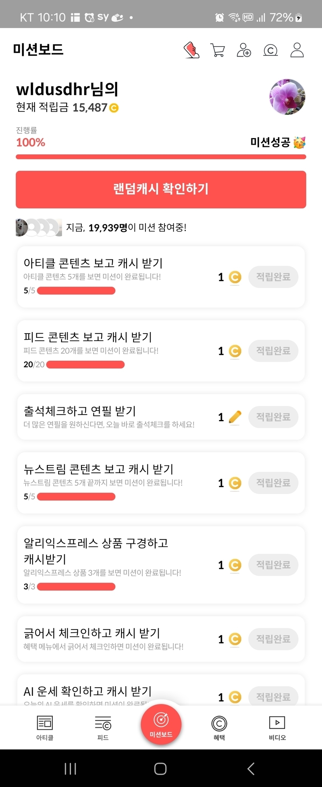
Task: Tap the invite friend icon
Action: (x=244, y=50)
